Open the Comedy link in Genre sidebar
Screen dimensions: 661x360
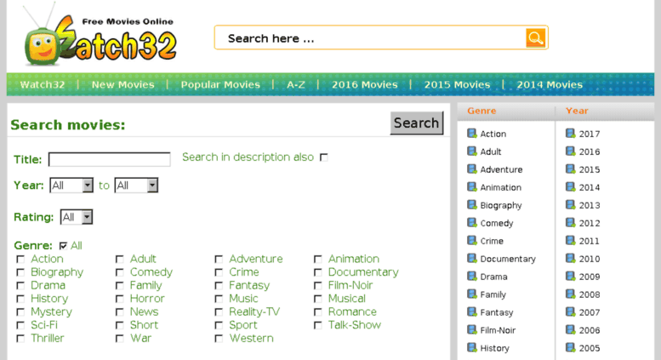click(496, 223)
